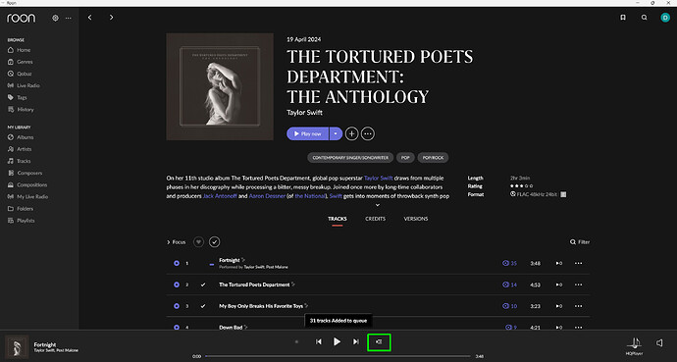This screenshot has height=362, width=677.
Task: Open Albums in My Library
Action: (x=21, y=137)
